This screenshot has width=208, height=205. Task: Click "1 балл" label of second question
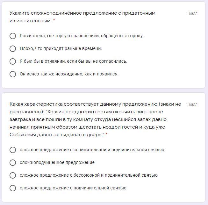click(191, 104)
